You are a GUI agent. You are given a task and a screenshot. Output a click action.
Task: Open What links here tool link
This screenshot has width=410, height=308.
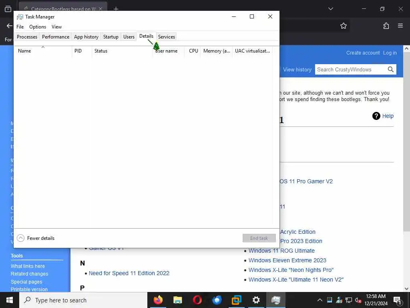coord(28,266)
